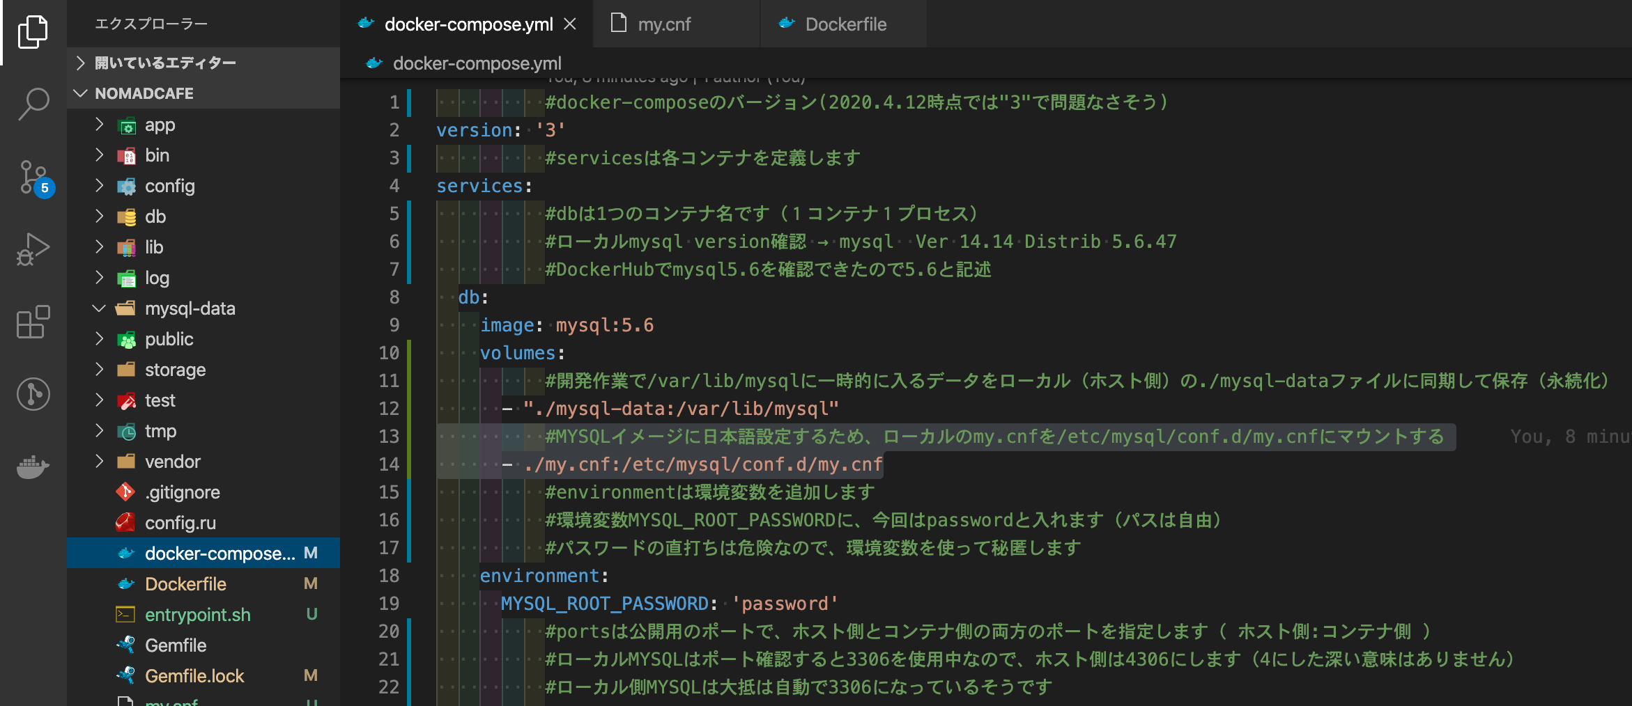Click the config.ru ruby file icon
The width and height of the screenshot is (1632, 706).
pos(125,522)
